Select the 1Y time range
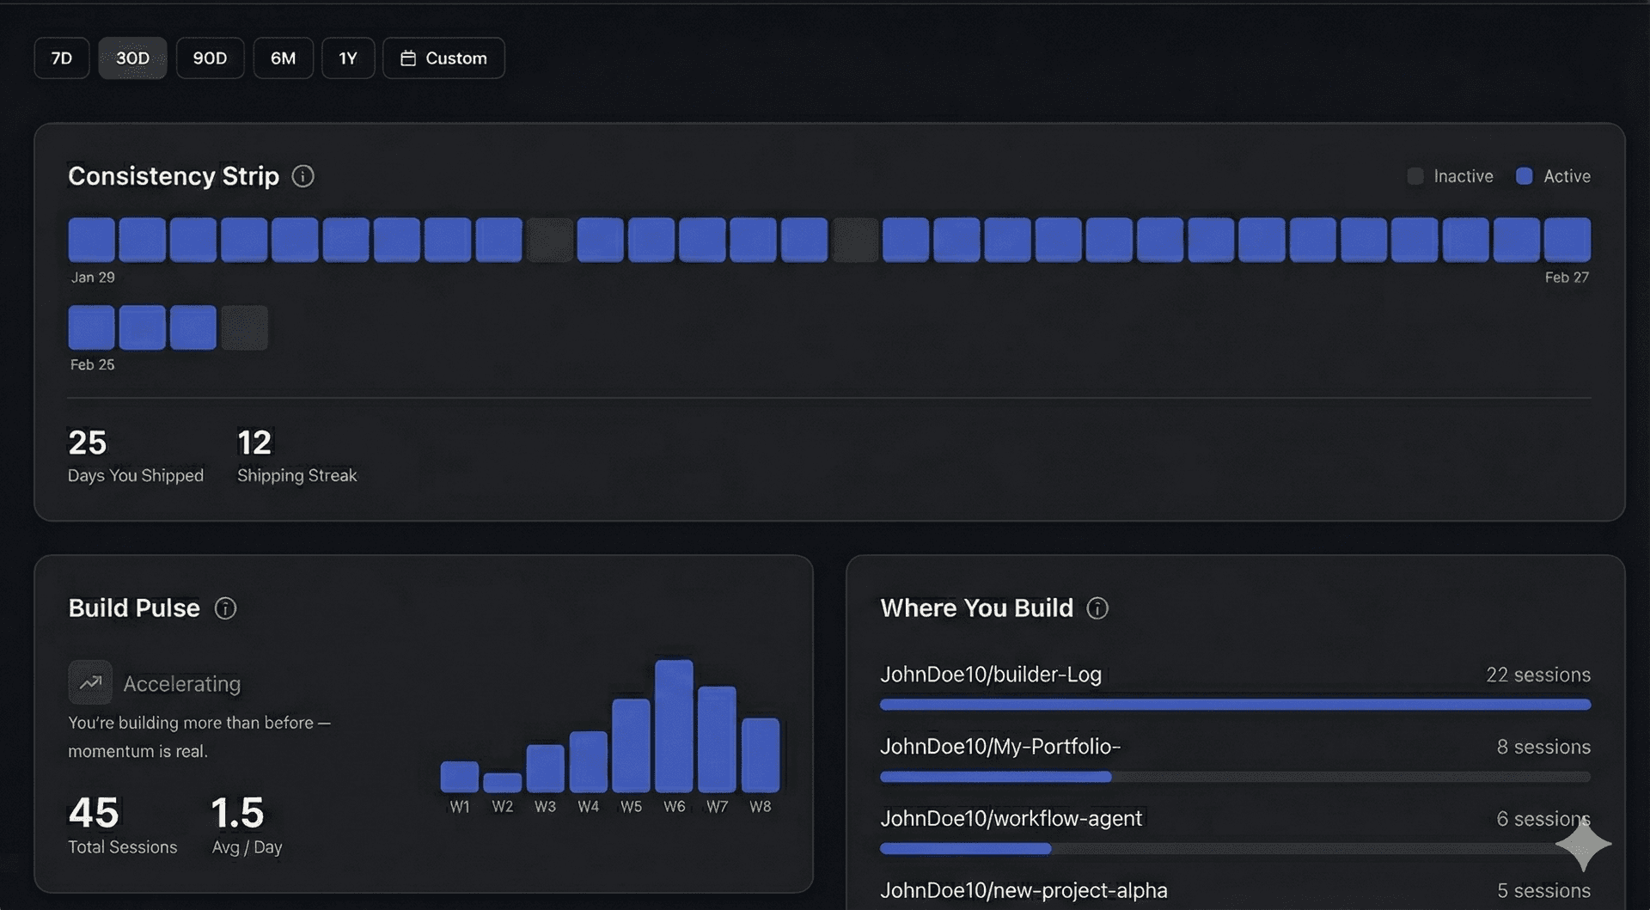Viewport: 1650px width, 910px height. coord(348,58)
